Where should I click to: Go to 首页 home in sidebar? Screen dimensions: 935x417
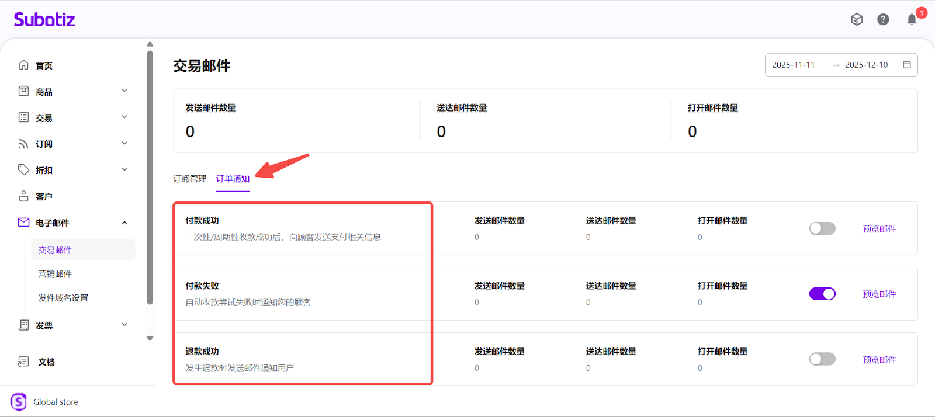pos(44,65)
